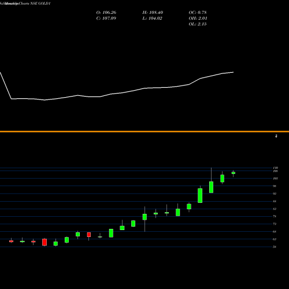This screenshot has height=289, width=289.
Task: Click the close price value C: 107.09
Action: click(106, 18)
